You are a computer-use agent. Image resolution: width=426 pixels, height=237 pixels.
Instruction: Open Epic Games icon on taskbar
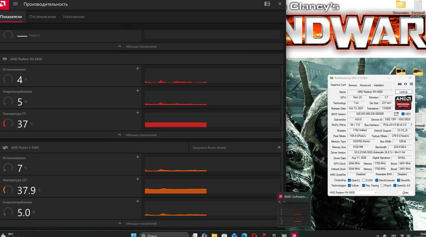coord(274,235)
